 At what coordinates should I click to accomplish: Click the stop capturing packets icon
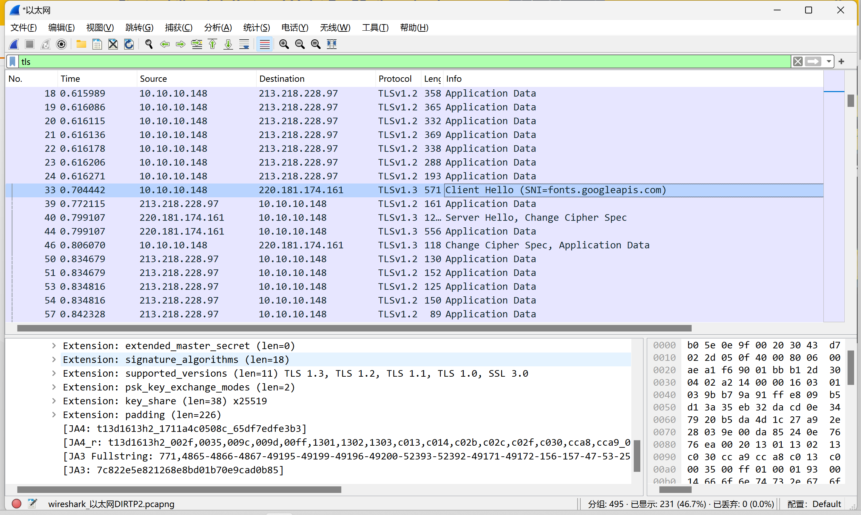[30, 44]
